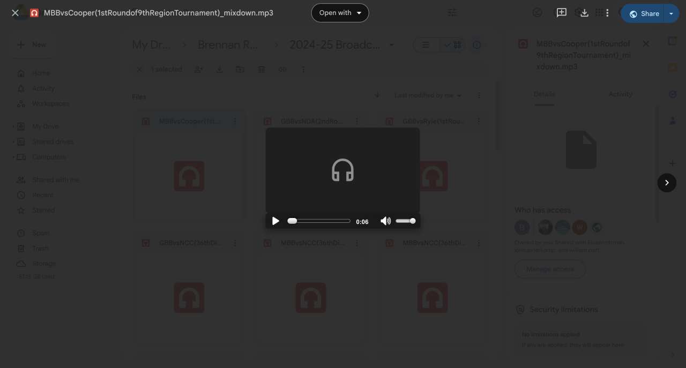Expand the arrow next to the Share button
This screenshot has width=686, height=368.
click(671, 13)
